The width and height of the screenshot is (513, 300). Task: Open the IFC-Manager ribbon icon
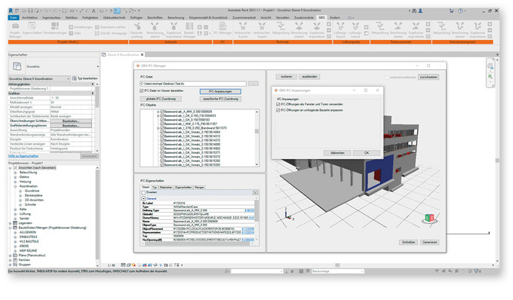[x=223, y=29]
